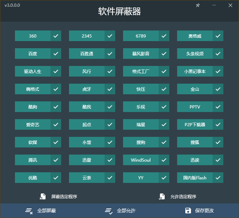This screenshot has width=239, height=218.
Task: Toggle the PPTV checkmark
Action: [x=218, y=107]
